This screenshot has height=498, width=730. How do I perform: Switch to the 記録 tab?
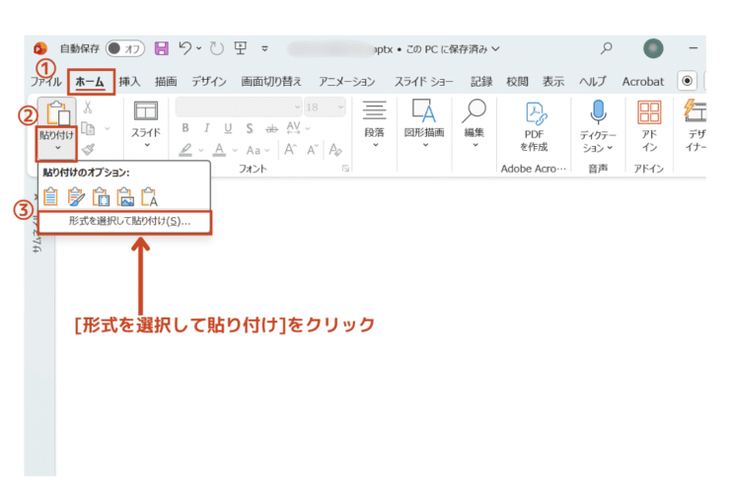point(481,82)
